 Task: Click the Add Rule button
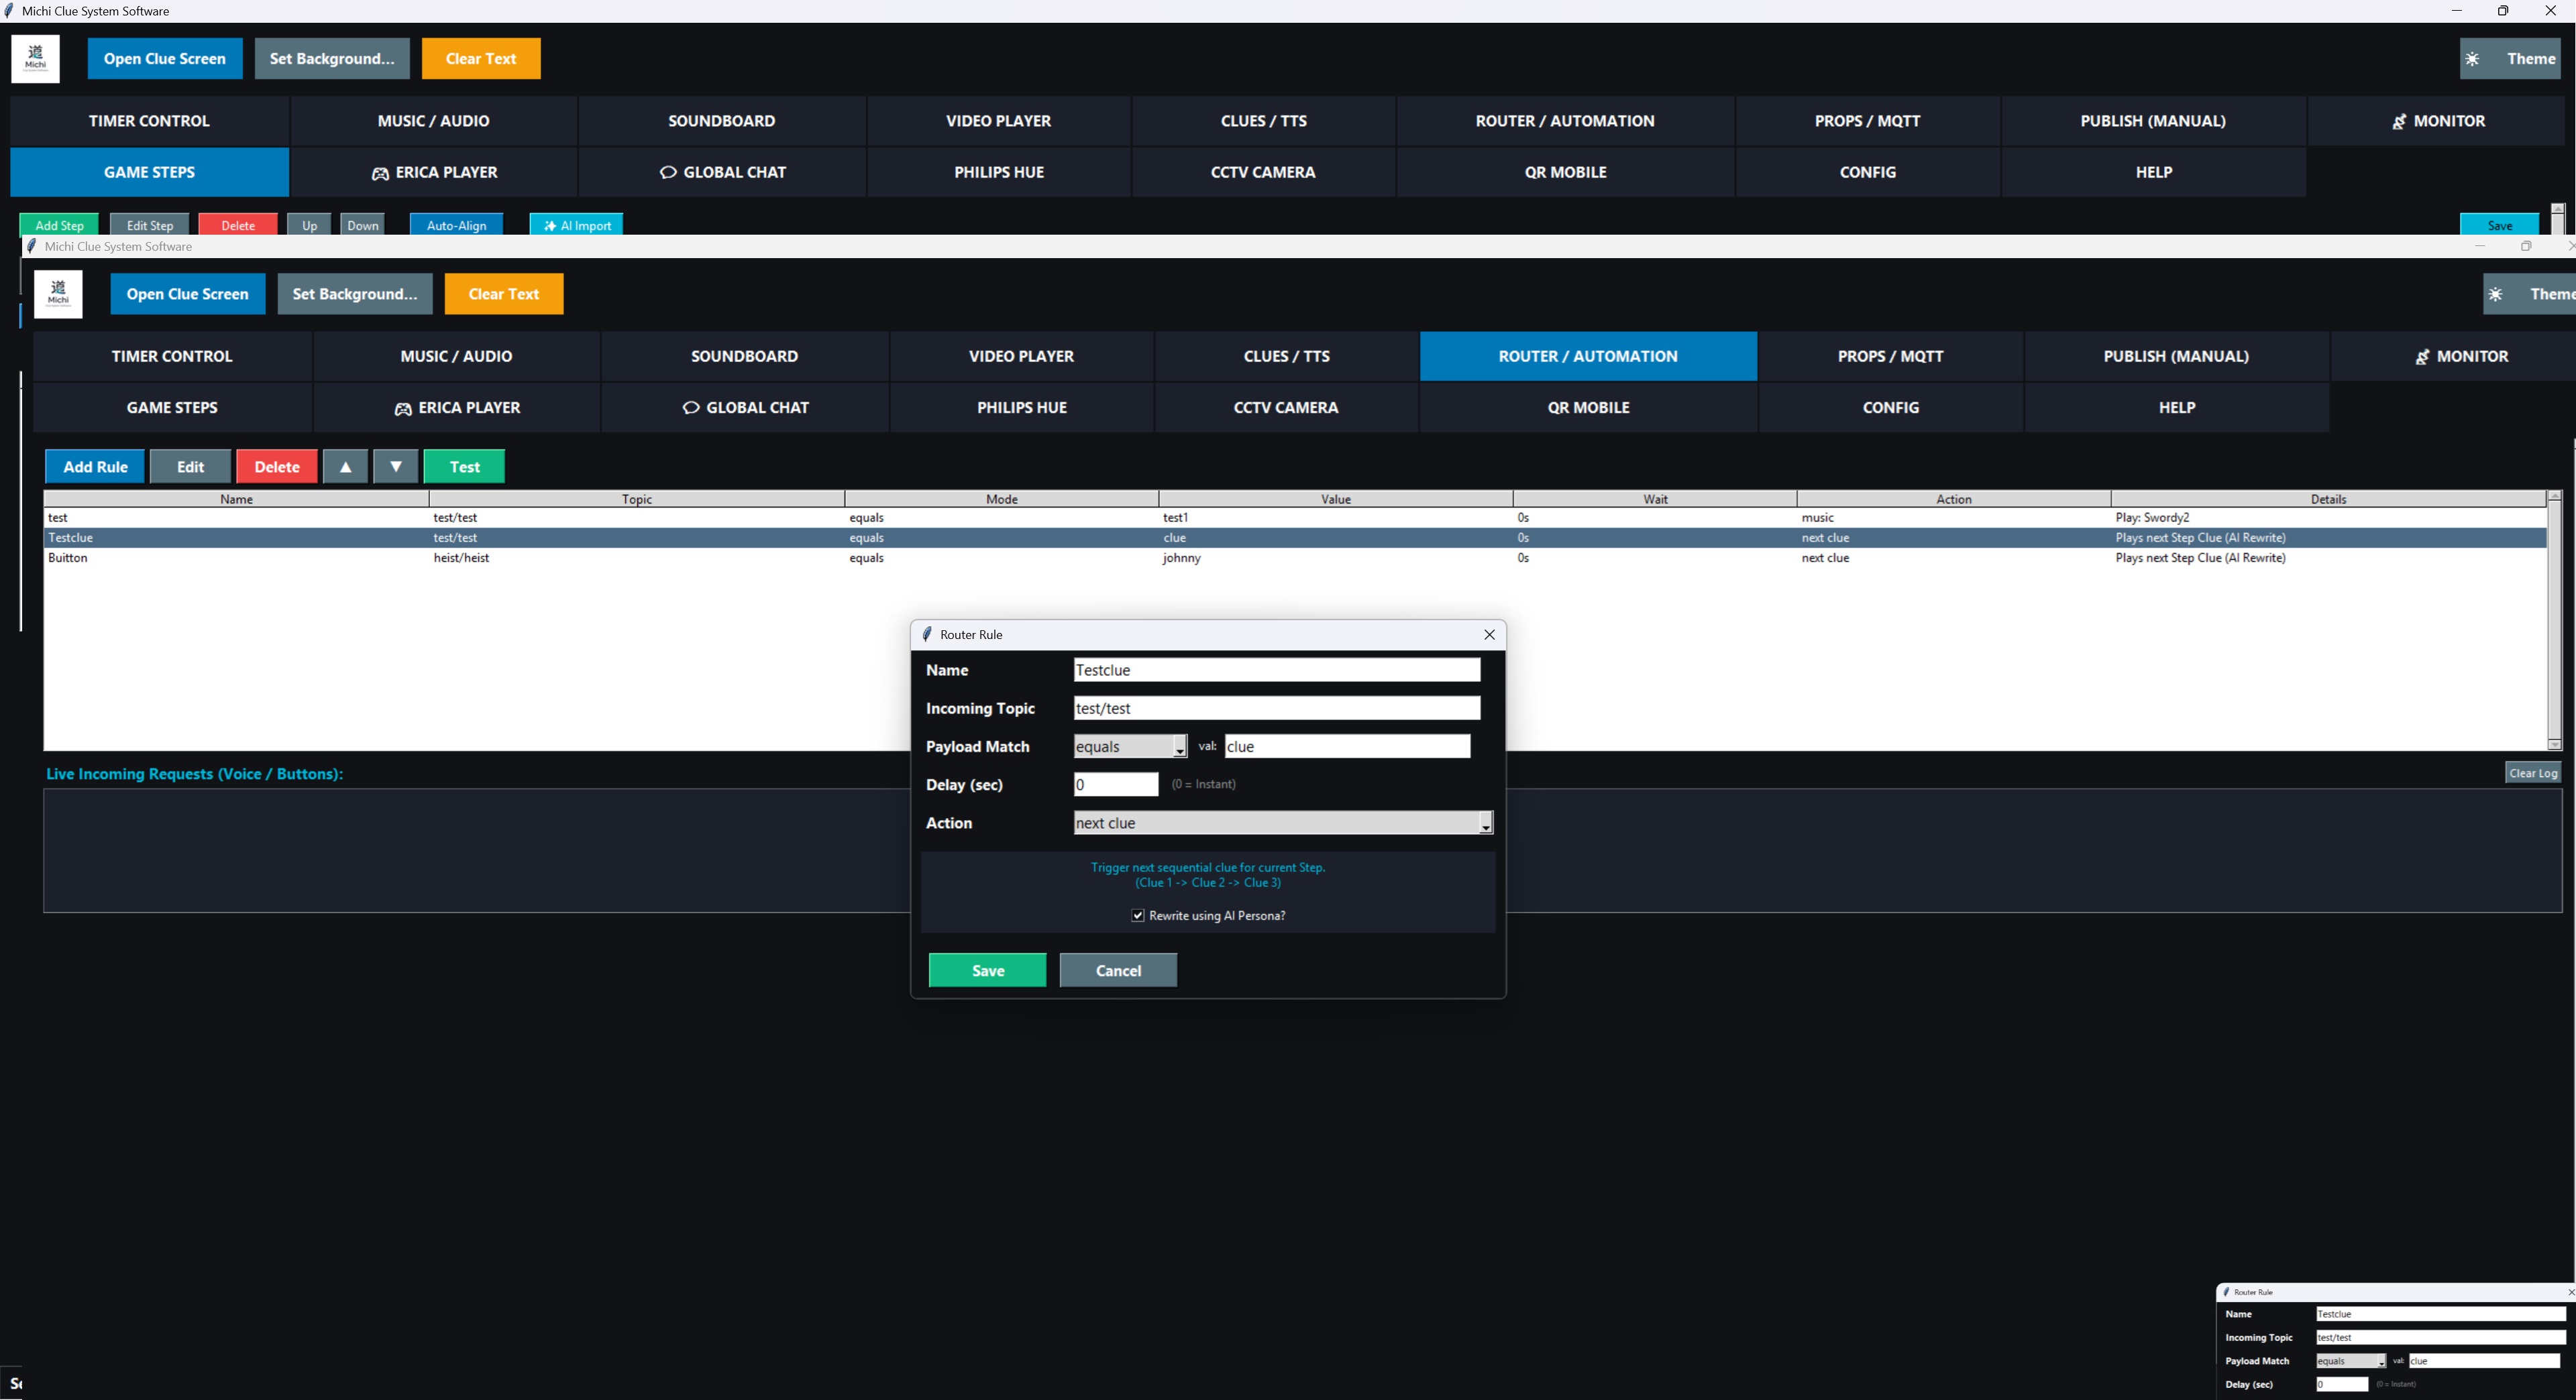95,467
